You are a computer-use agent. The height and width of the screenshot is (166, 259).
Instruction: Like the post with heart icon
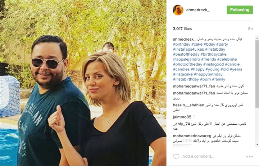click(176, 156)
